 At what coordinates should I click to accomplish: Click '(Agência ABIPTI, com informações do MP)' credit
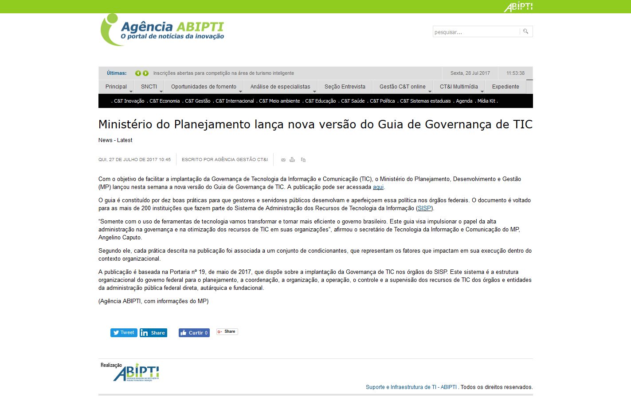click(153, 301)
